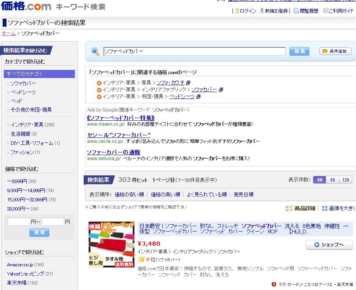The image size is (356, 290).
Task: Filter by ベッドシーツ category in sidebar
Action: point(23,92)
